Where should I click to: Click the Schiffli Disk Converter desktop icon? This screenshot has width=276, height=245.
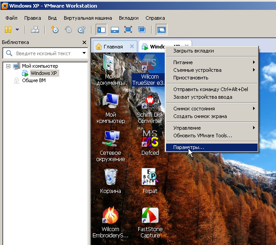pos(150,108)
